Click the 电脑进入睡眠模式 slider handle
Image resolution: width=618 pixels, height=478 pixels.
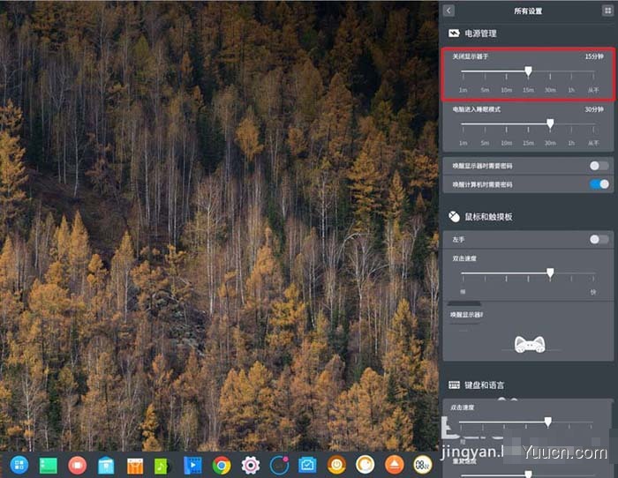[x=550, y=124]
